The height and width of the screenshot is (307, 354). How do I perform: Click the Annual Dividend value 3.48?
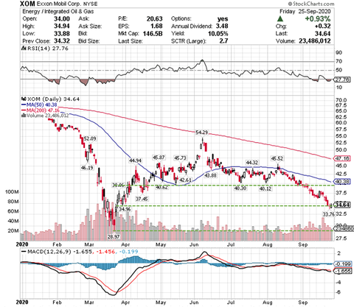click(222, 27)
